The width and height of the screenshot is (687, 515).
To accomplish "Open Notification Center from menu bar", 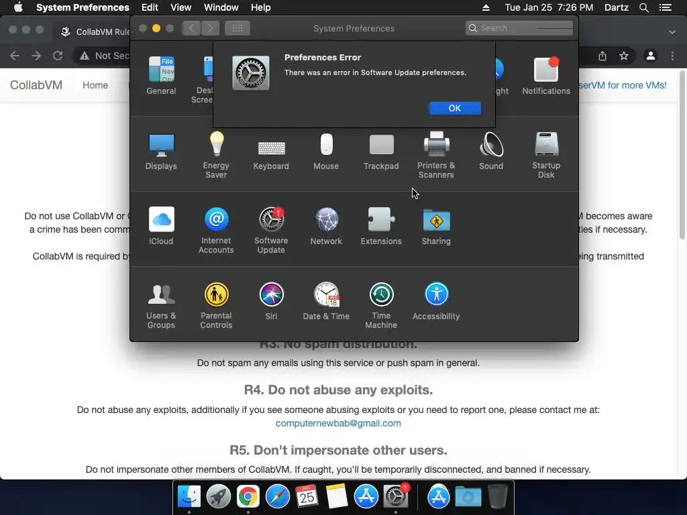I will [x=666, y=7].
